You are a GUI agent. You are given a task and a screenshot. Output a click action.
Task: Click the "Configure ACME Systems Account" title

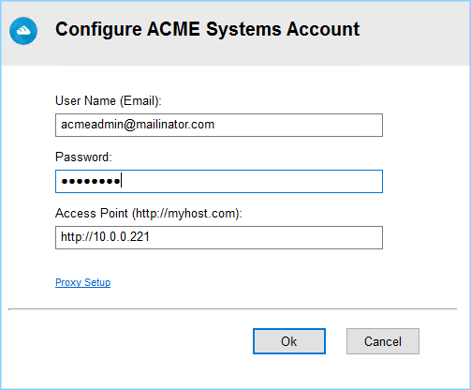[207, 29]
